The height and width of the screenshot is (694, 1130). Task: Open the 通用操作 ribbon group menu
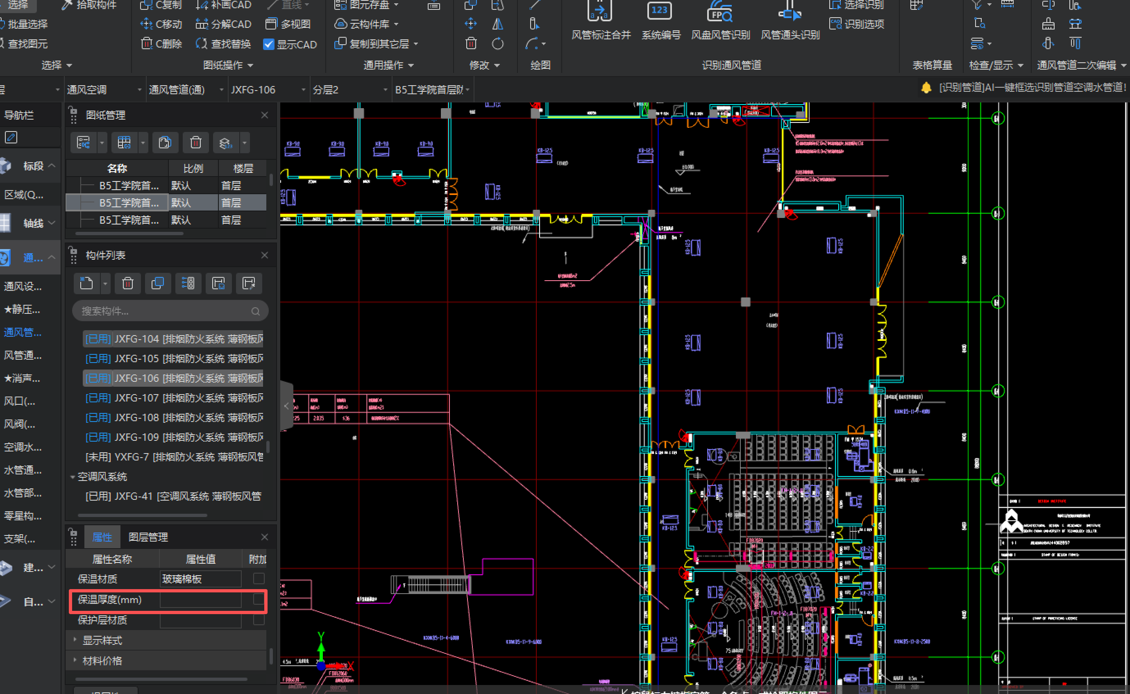pyautogui.click(x=389, y=65)
